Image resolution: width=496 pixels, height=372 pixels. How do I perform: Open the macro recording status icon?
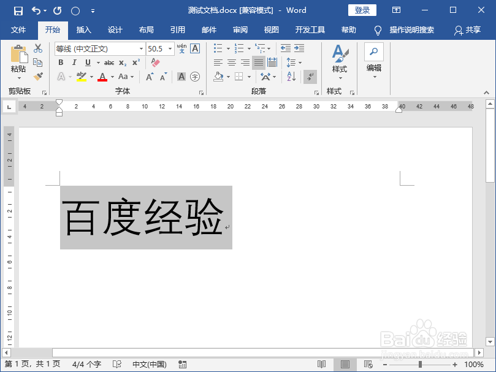[x=182, y=365]
